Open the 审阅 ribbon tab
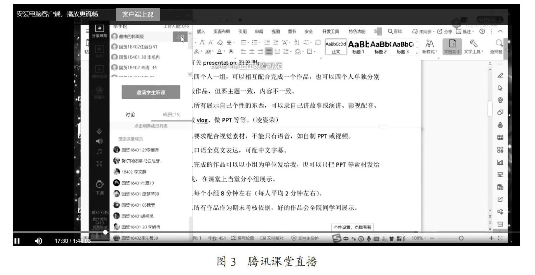Viewport: 535px width, 275px height. tap(259, 31)
